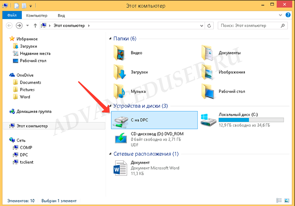Collapse the Папки (6) section
The height and width of the screenshot is (206, 295).
click(110, 39)
